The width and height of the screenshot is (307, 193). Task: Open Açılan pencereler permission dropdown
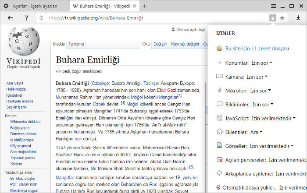tap(287, 160)
